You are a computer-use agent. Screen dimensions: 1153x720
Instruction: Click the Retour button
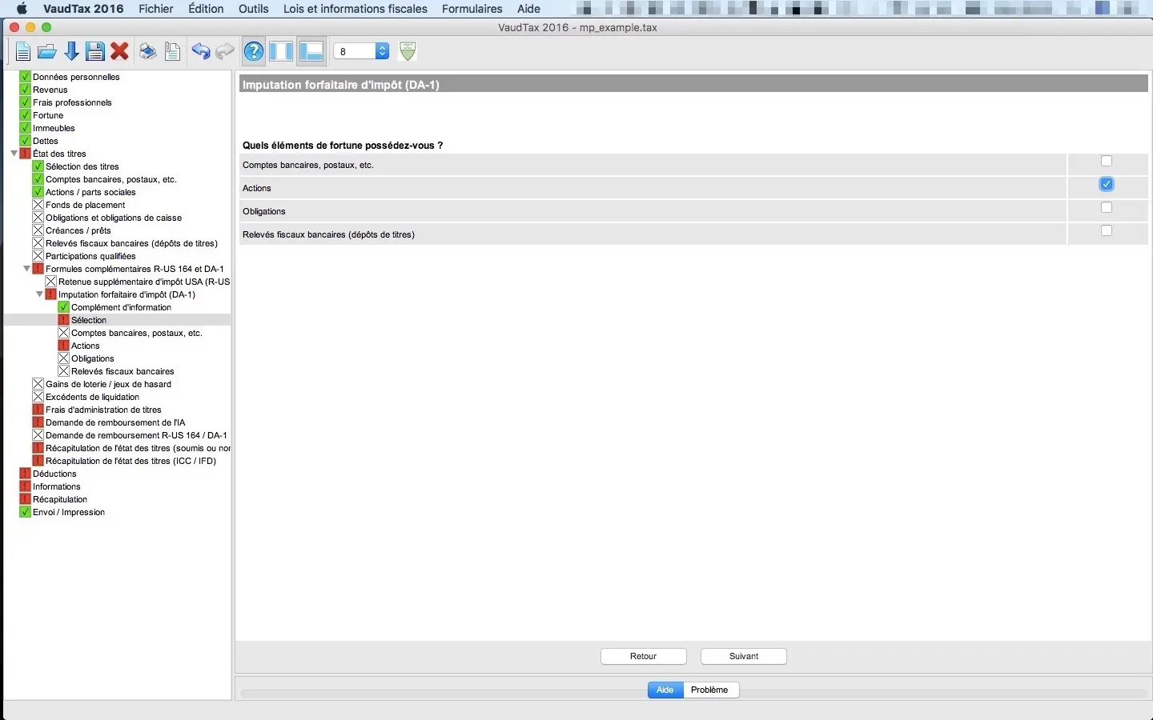click(644, 656)
